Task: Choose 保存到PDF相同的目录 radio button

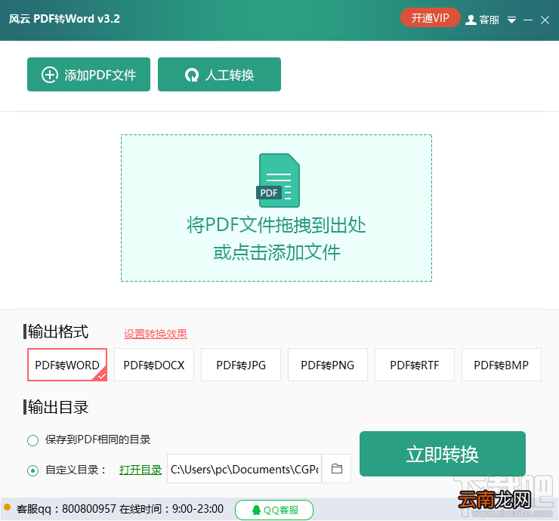Action: (x=32, y=440)
